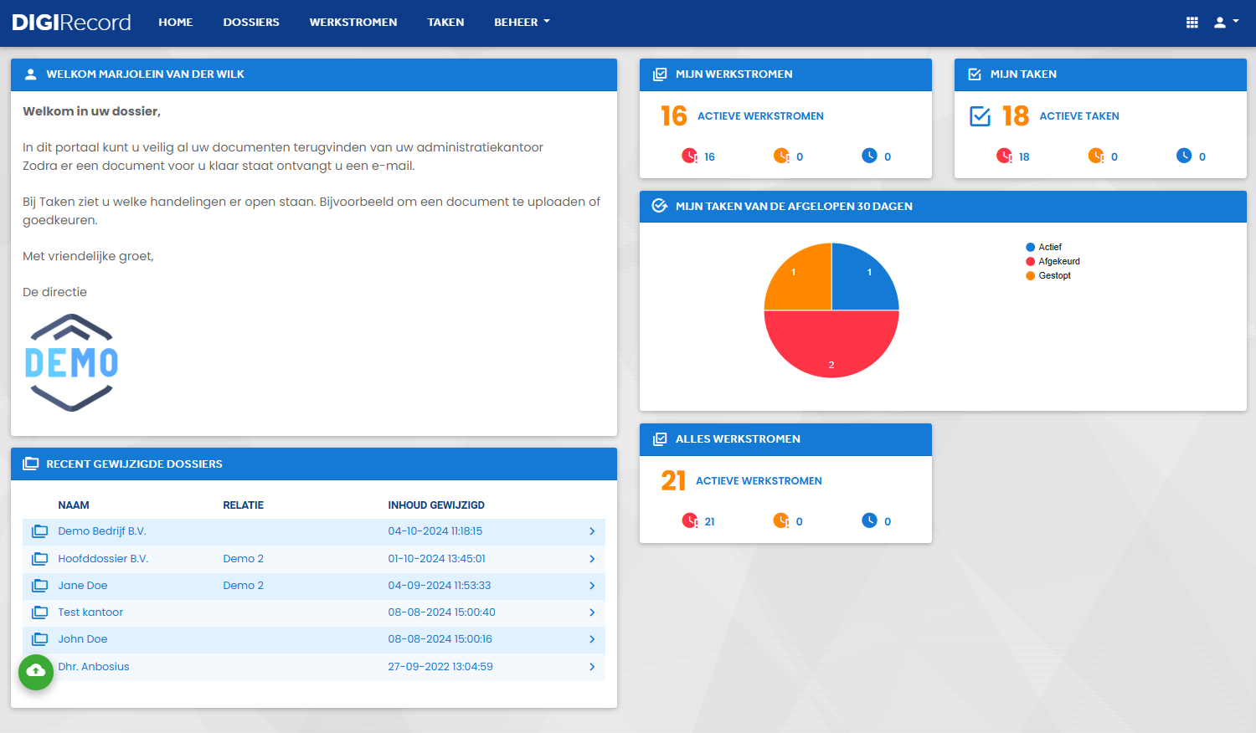
Task: Click chevron arrow on Test kantoor row
Action: (592, 613)
